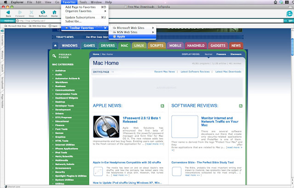Open the LINUX category tab
The height and width of the screenshot is (188, 294).
[139, 46]
